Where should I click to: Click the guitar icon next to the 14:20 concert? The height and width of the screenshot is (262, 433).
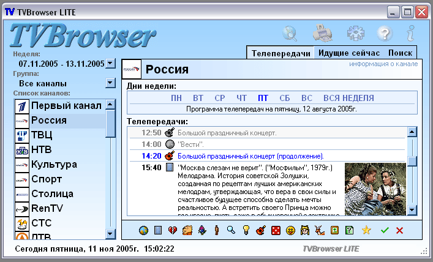[170, 155]
